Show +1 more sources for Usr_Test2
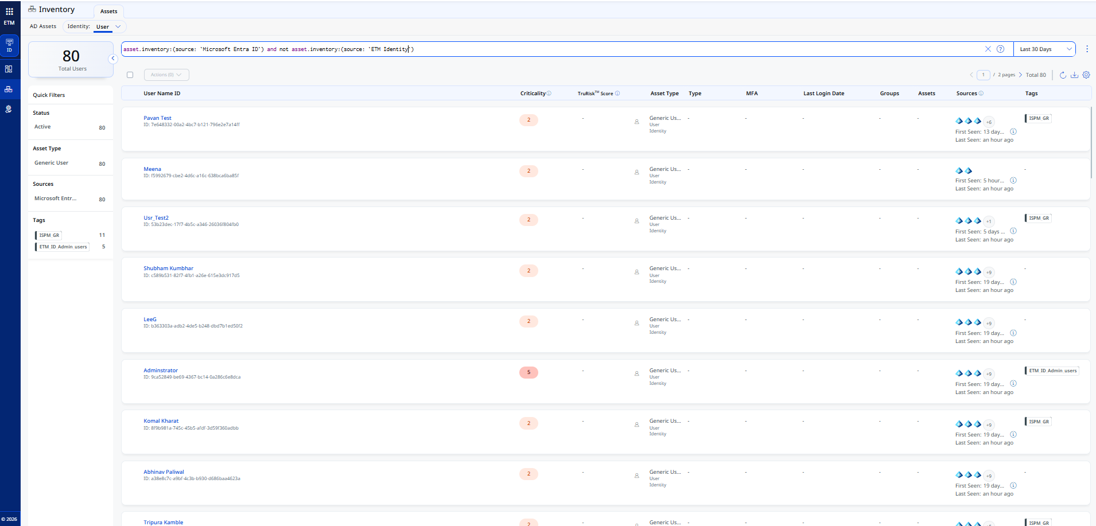The width and height of the screenshot is (1096, 526). click(989, 221)
